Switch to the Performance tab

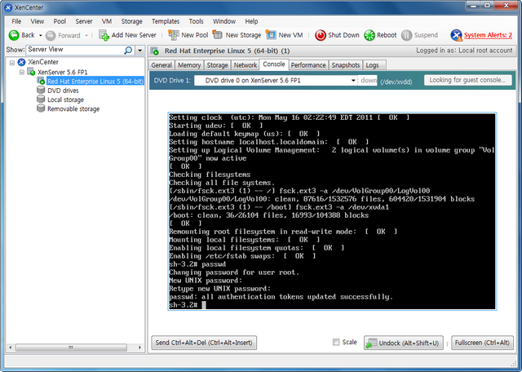[x=308, y=65]
